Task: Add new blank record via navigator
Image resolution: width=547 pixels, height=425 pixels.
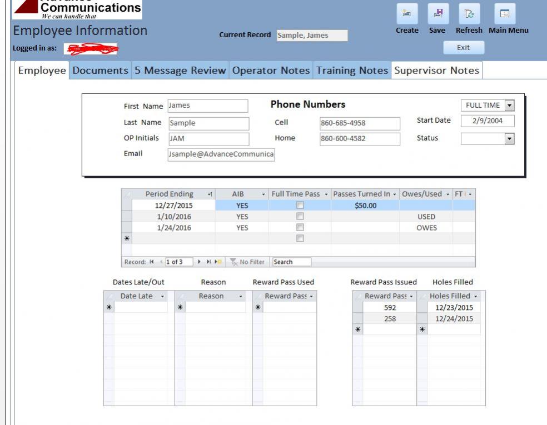Action: point(216,262)
